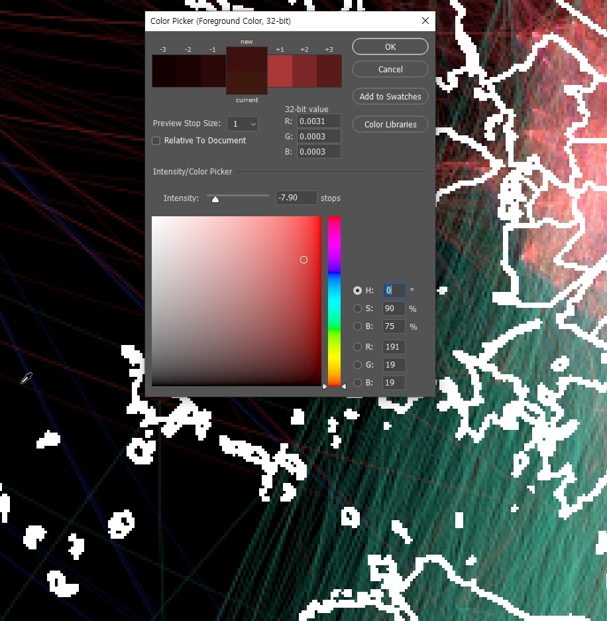Click the 32-bit R value field

pos(319,121)
